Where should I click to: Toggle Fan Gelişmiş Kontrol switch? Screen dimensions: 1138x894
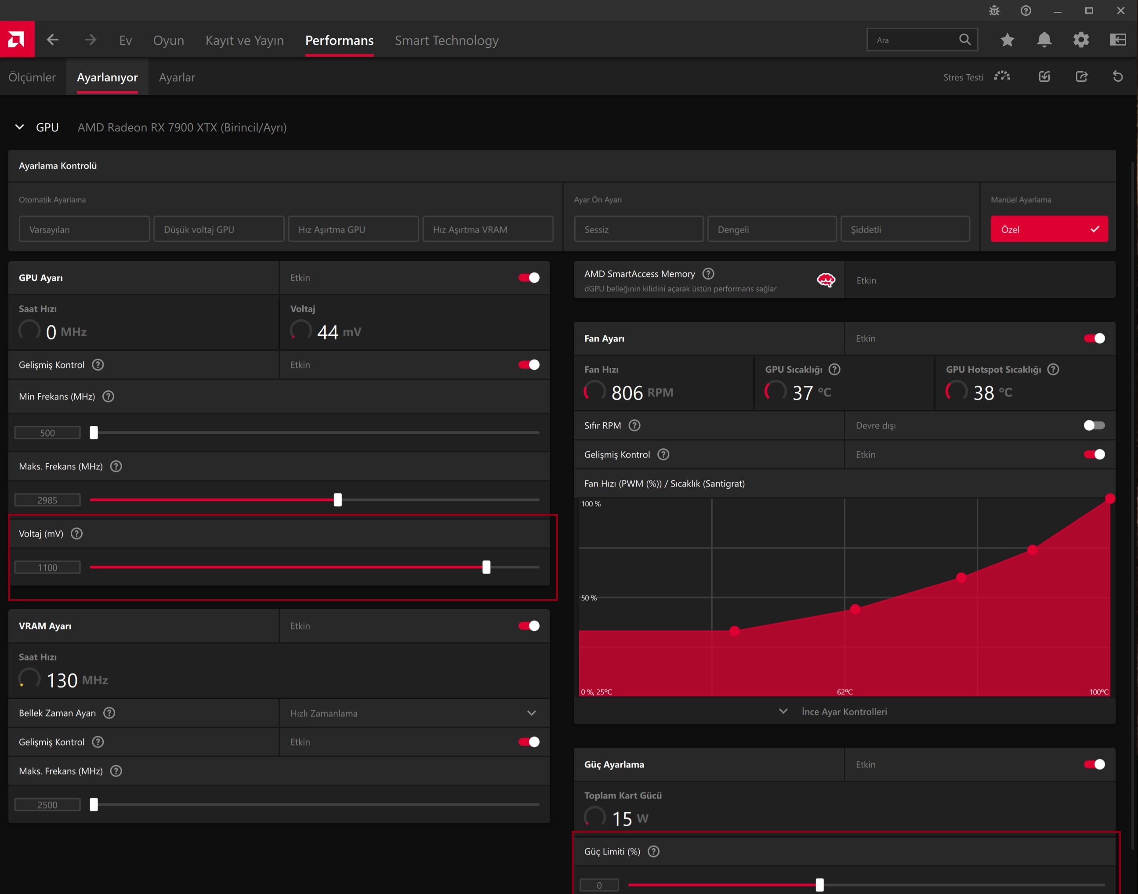(x=1094, y=454)
